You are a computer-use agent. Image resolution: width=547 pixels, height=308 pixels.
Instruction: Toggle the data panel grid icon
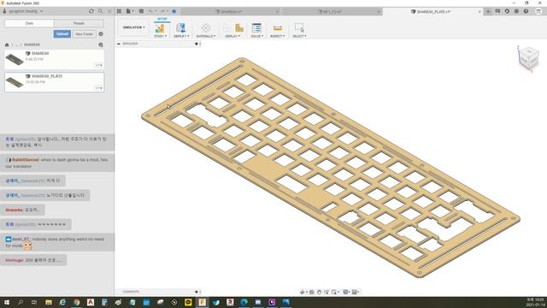(120, 11)
